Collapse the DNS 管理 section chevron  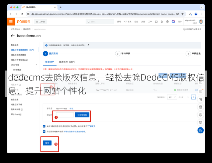click(36, 65)
